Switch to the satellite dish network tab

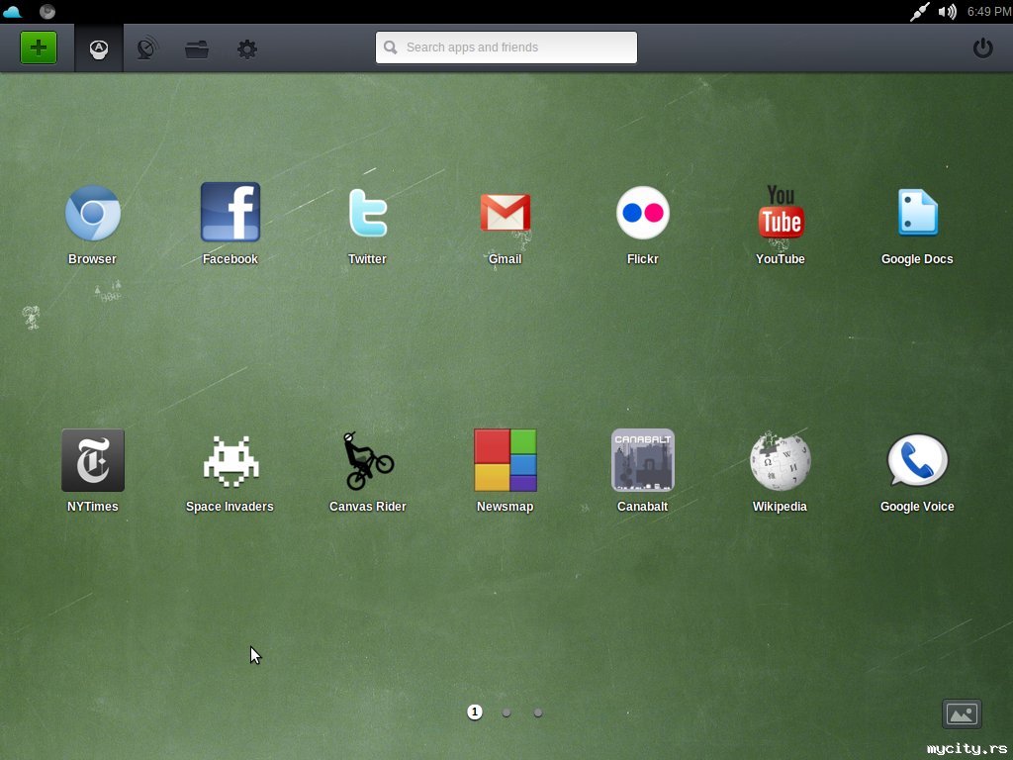click(x=147, y=48)
